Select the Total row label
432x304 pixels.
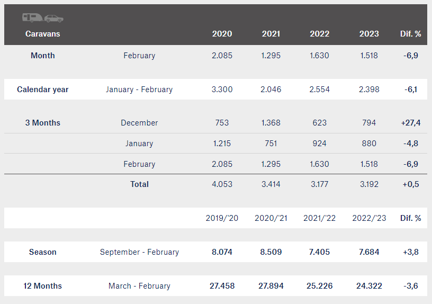click(x=139, y=184)
